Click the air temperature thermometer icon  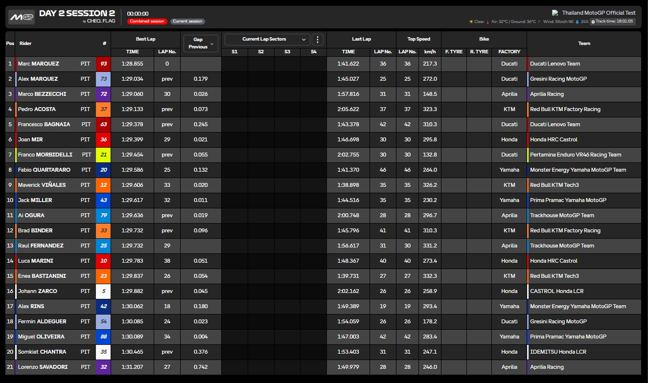tap(487, 22)
